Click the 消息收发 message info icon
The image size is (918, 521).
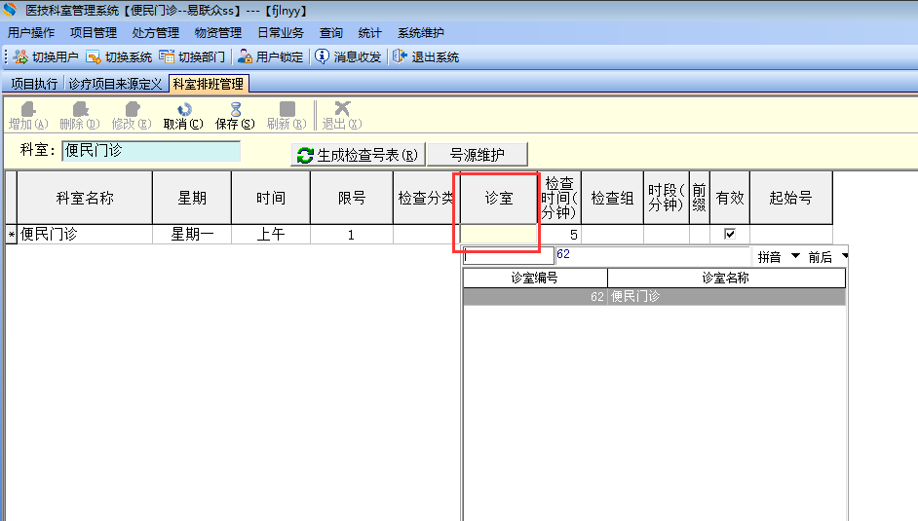pyautogui.click(x=322, y=56)
